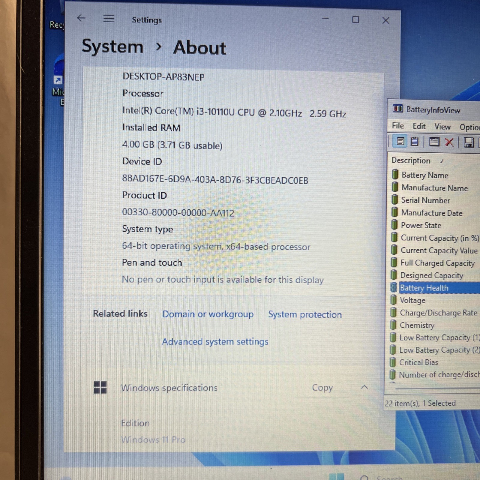Click battery icon beside Chemistry
The image size is (480, 480).
(393, 325)
